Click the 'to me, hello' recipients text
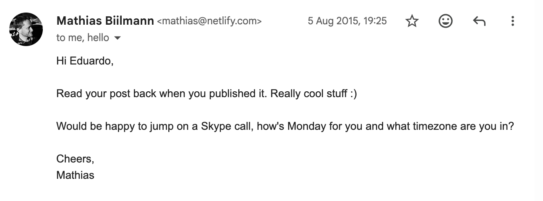Viewport: 543px width, 201px height. (83, 38)
